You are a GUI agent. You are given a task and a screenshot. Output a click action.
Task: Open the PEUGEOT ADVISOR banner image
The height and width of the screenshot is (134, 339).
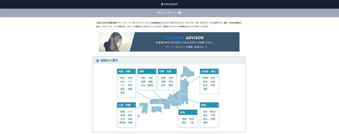[169, 42]
